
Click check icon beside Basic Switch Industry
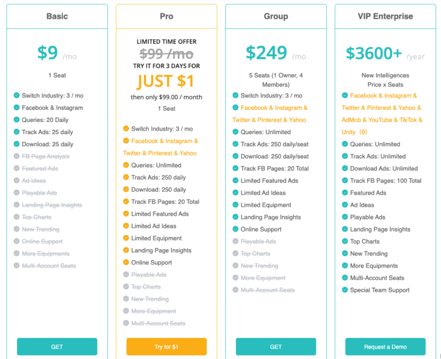17,95
